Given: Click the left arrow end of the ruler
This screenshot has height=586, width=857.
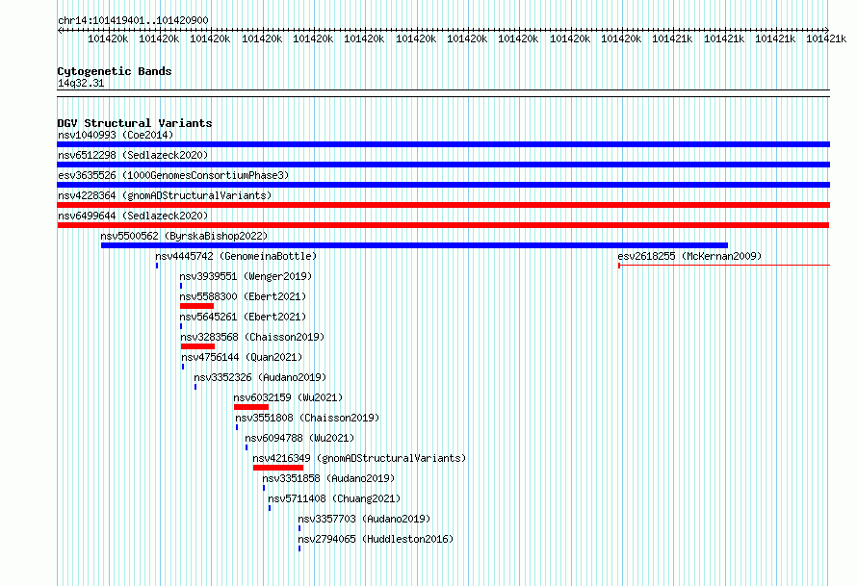Looking at the screenshot, I should (60, 30).
